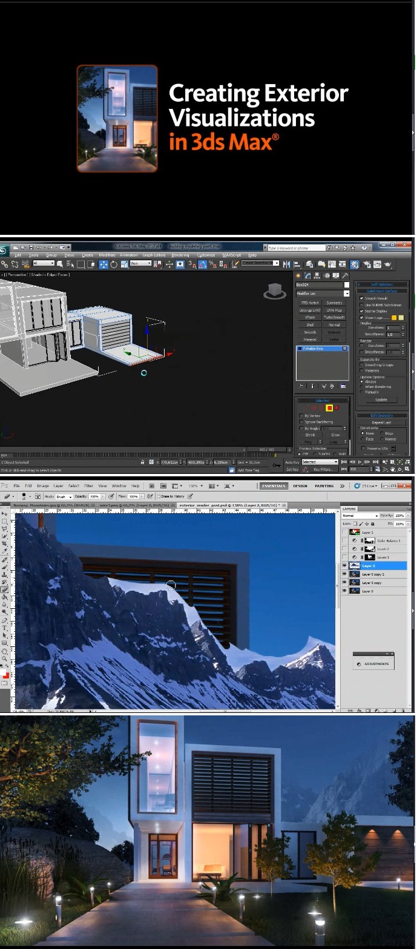Select Editable Poly in the modifier stack
This screenshot has width=417, height=949.
322,349
